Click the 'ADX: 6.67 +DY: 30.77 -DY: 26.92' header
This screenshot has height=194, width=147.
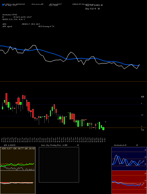[18, 148]
